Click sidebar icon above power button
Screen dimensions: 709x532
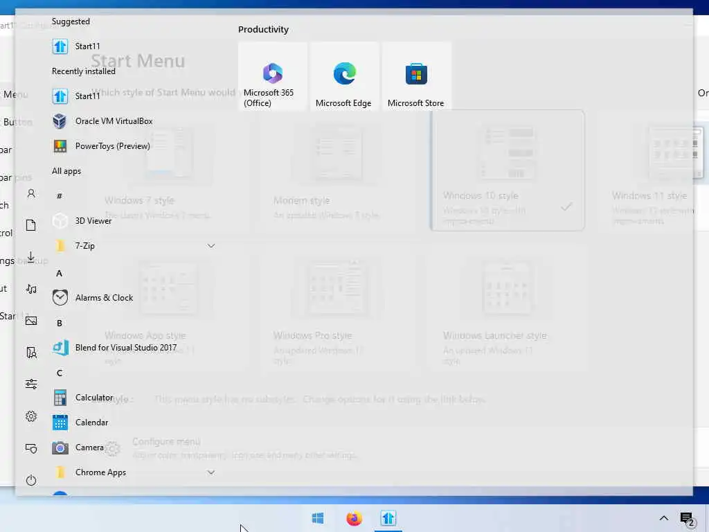pyautogui.click(x=31, y=448)
